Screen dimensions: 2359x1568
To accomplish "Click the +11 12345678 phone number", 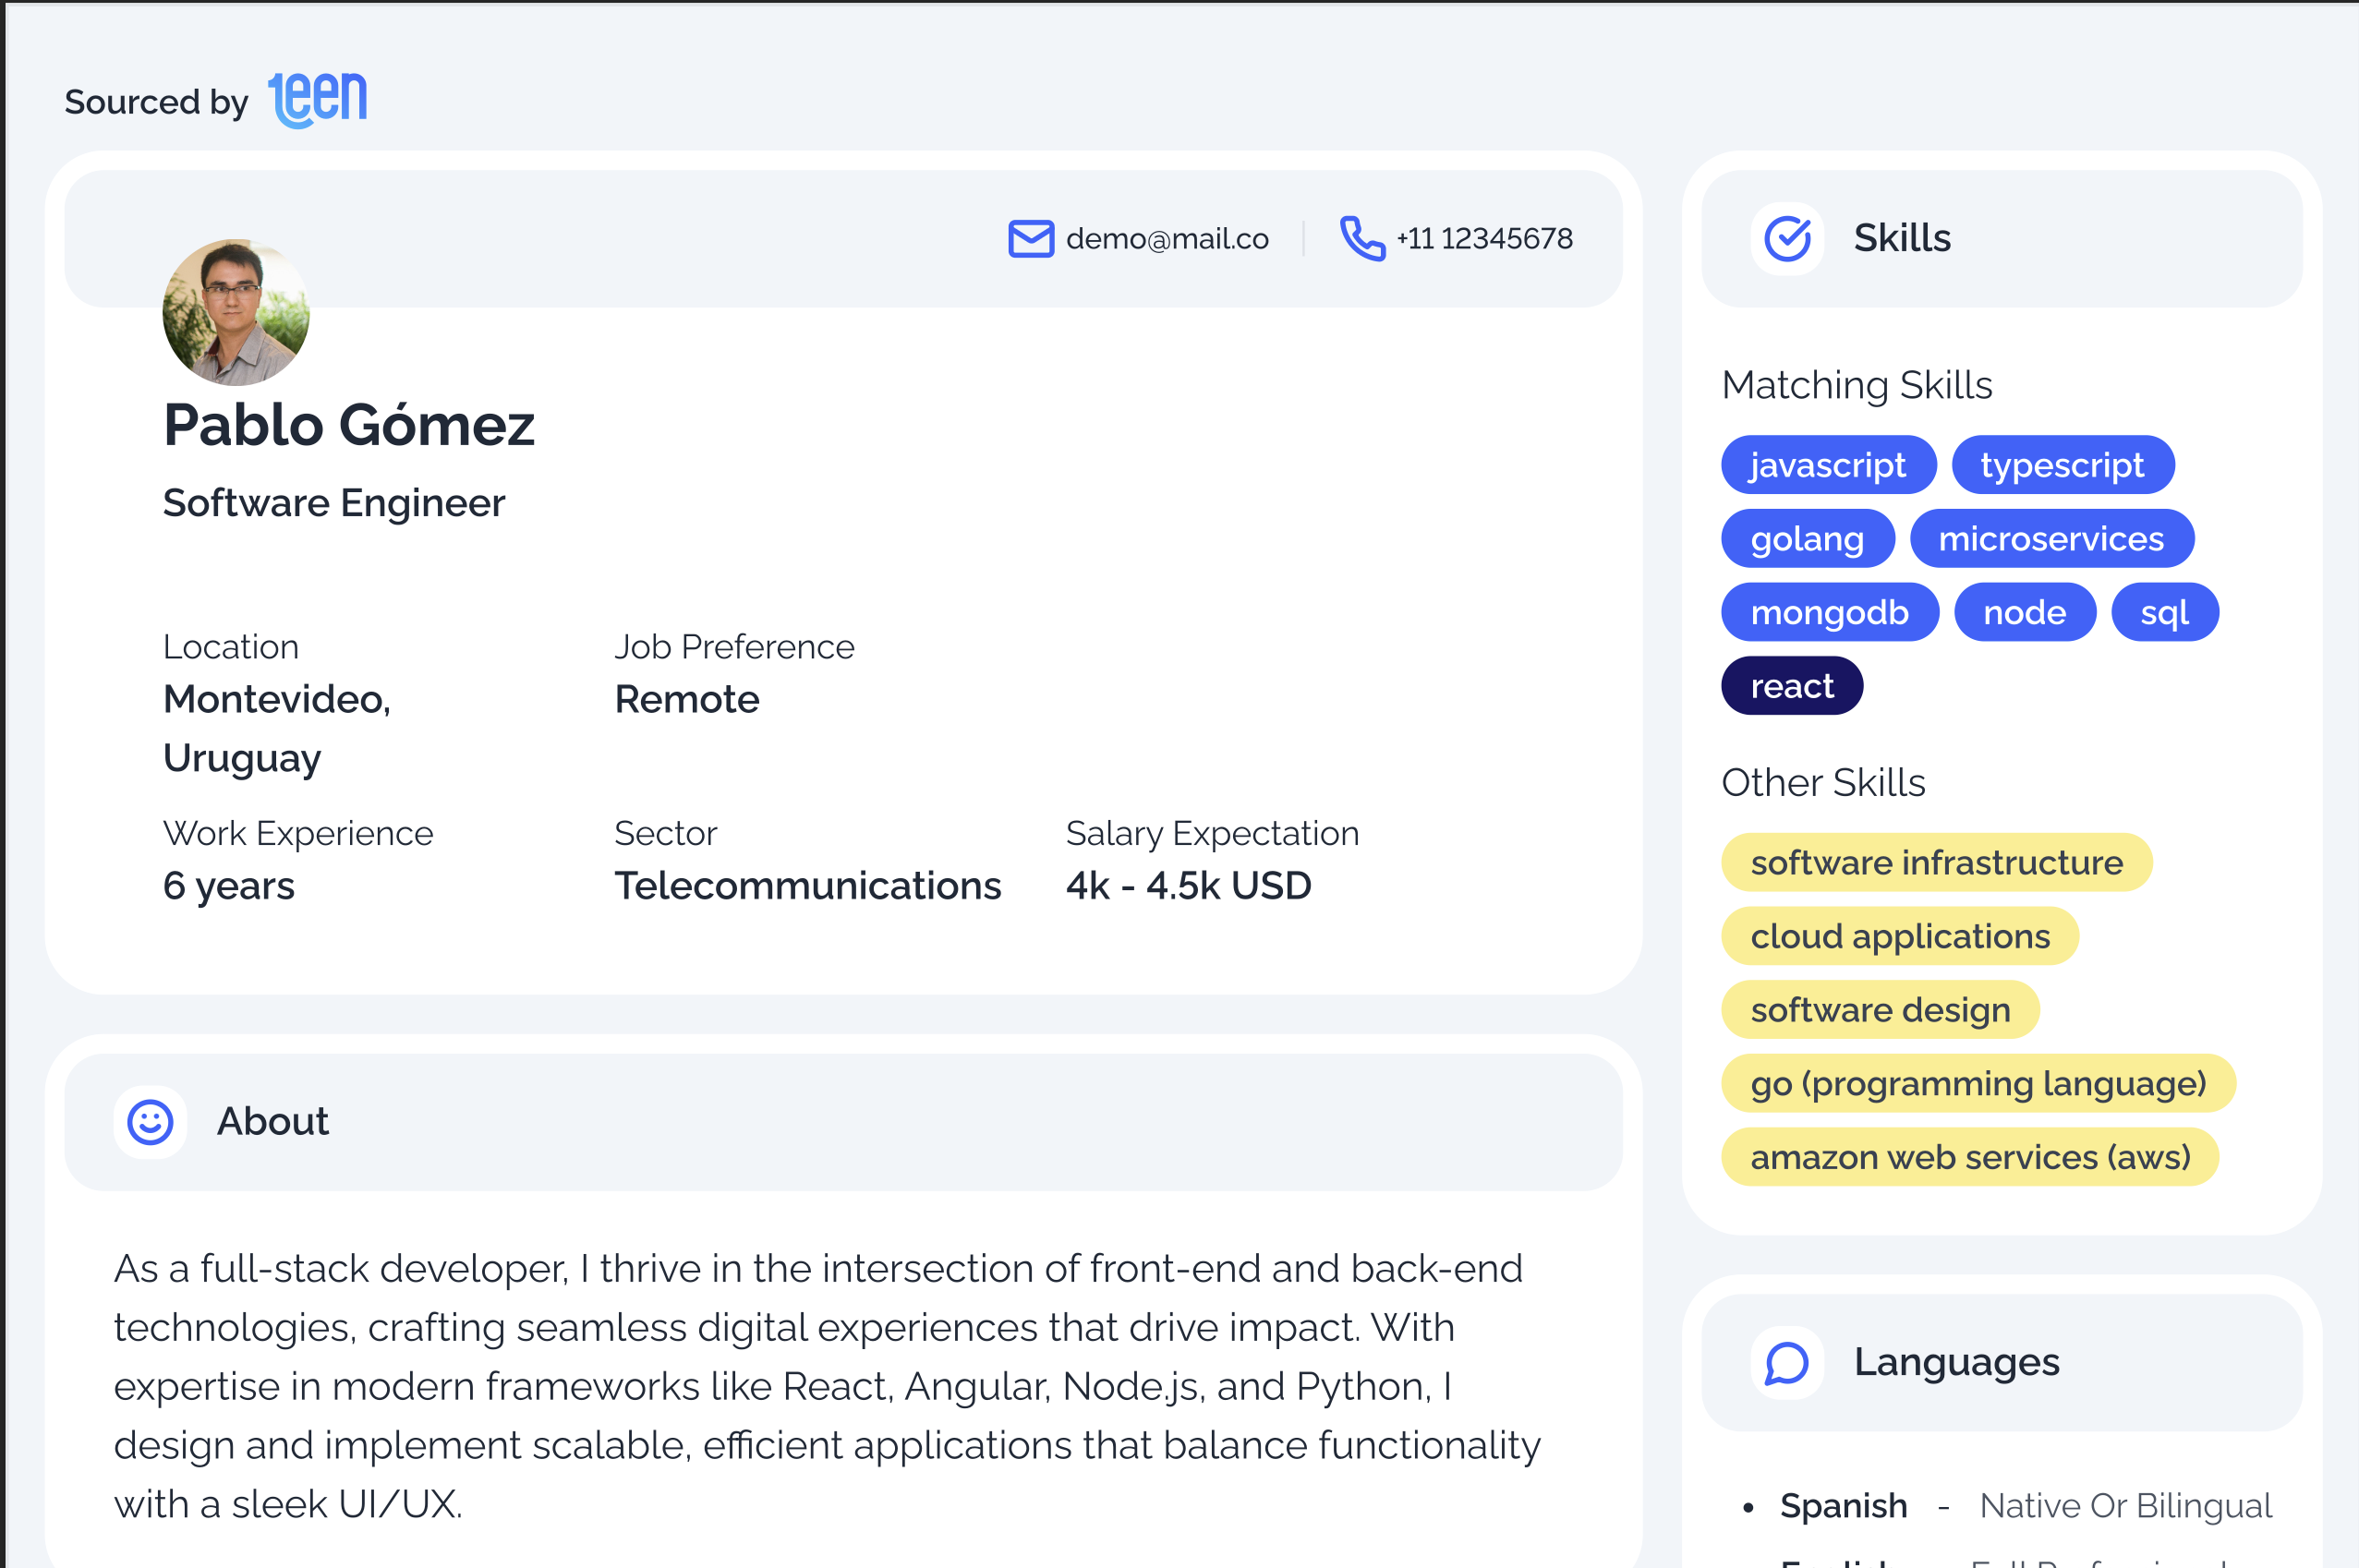I will (x=1484, y=239).
